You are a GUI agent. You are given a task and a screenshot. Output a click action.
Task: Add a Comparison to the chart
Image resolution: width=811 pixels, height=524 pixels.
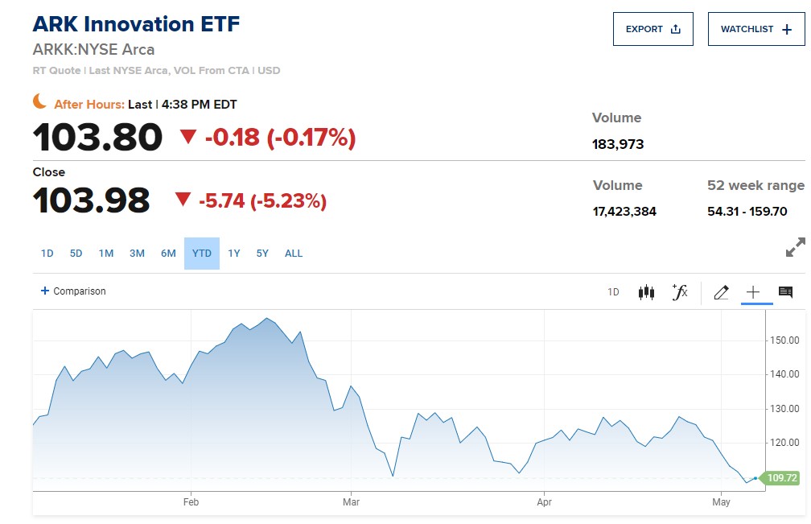(73, 291)
